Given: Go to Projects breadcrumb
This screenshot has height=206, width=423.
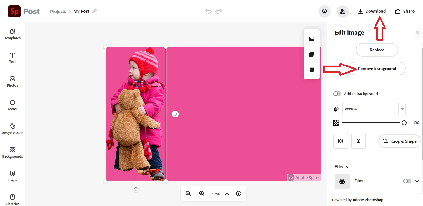Looking at the screenshot, I should [x=58, y=12].
